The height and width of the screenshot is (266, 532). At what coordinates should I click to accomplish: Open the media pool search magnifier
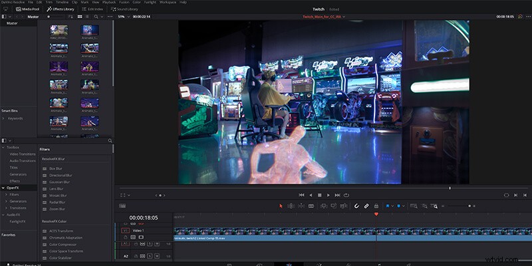pyautogui.click(x=96, y=17)
